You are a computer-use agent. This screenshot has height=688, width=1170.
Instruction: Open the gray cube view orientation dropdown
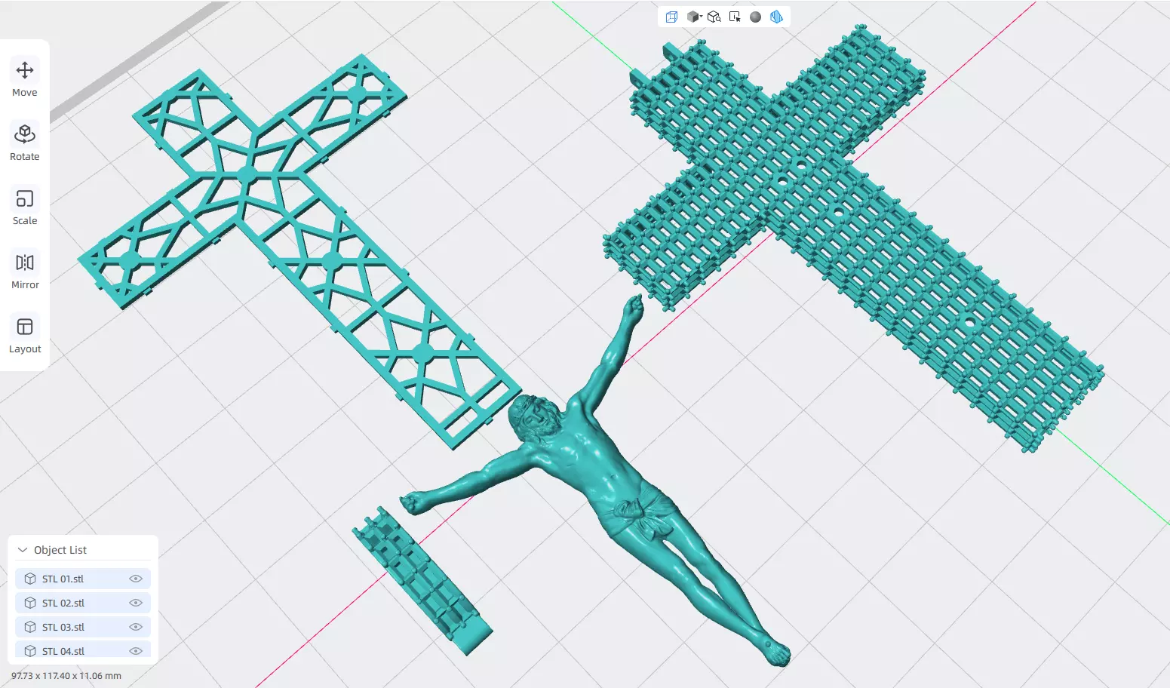(694, 17)
